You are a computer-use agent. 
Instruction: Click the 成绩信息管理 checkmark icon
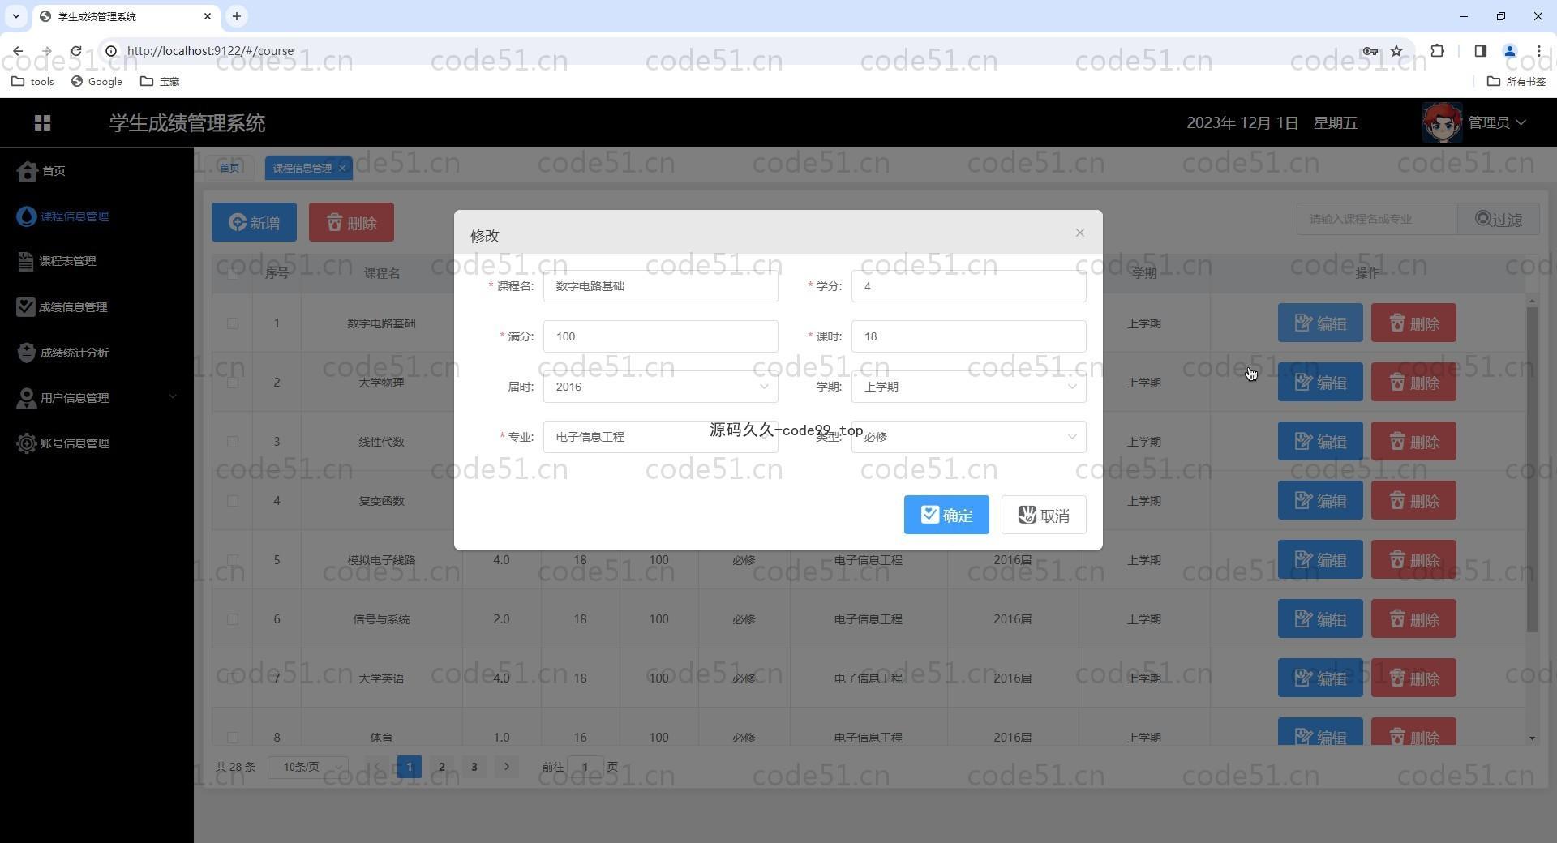click(26, 307)
